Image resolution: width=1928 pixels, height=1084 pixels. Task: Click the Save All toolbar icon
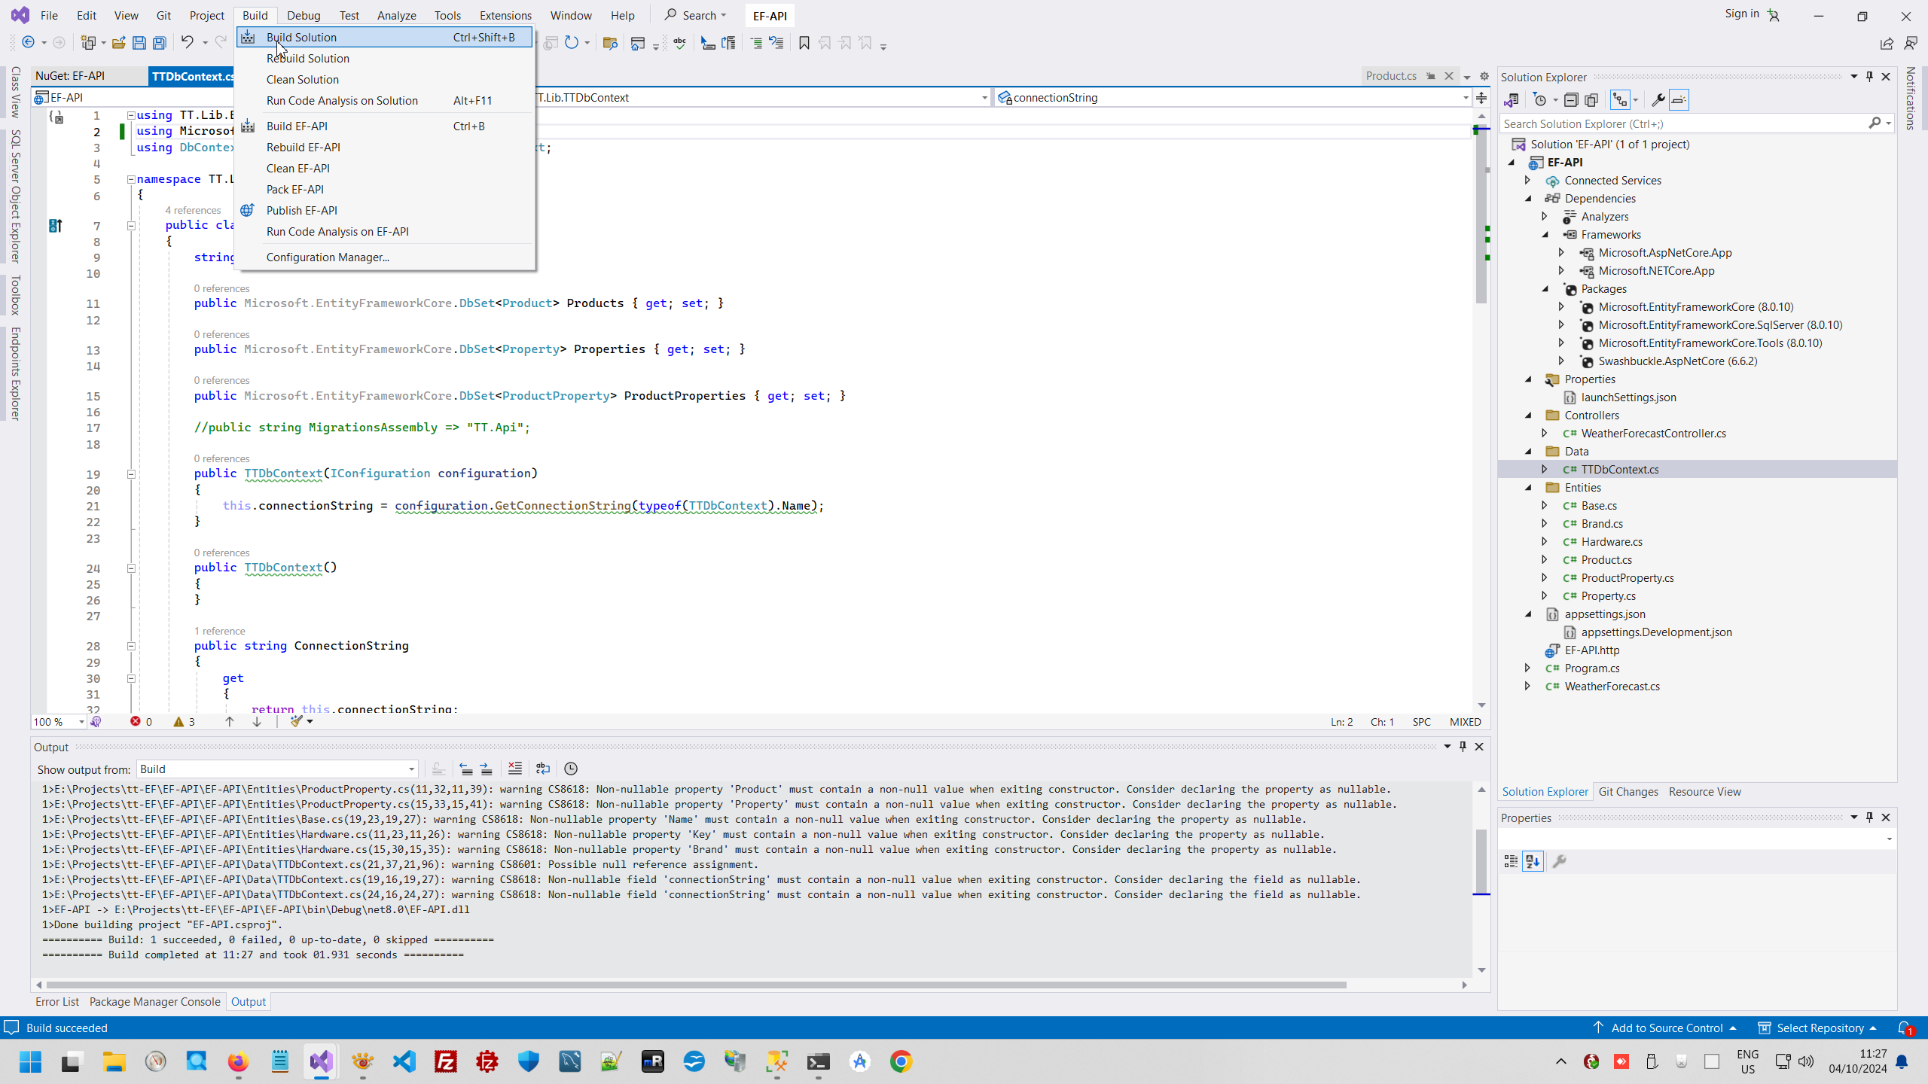[160, 43]
